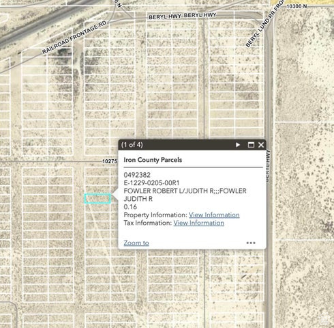Image resolution: width=334 pixels, height=328 pixels.
Task: Click parcel ID E-1229-0205-00R1
Action: [151, 183]
